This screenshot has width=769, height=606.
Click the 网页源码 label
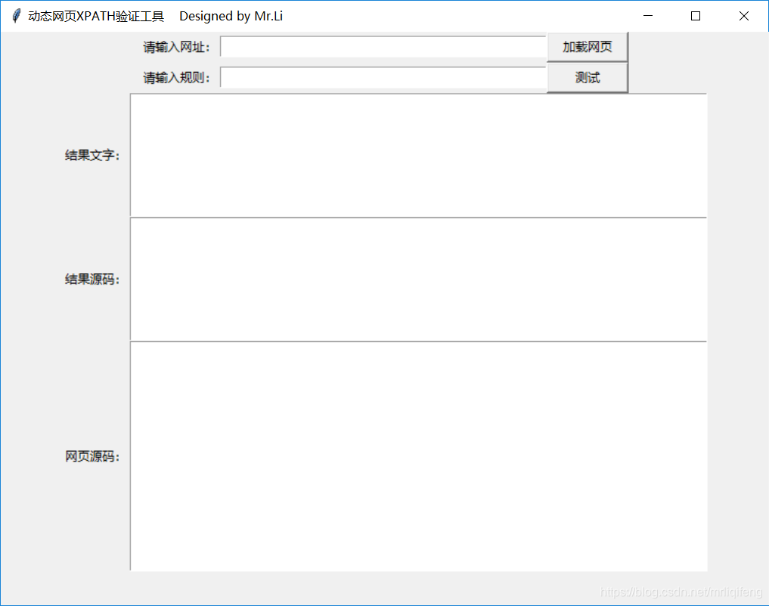[x=92, y=456]
